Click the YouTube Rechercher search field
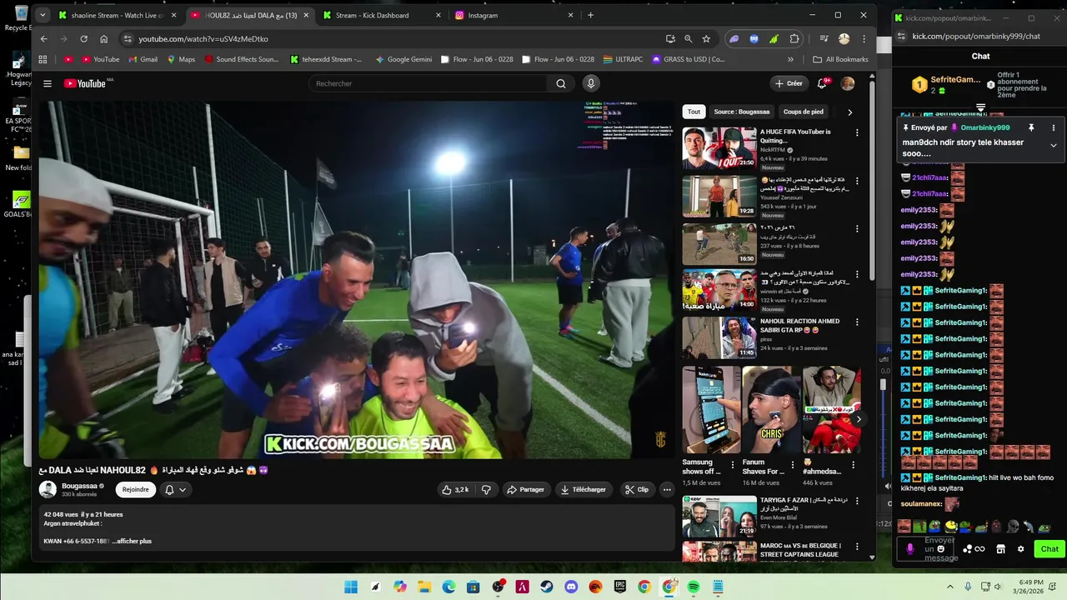Viewport: 1067px width, 600px height. pyautogui.click(x=428, y=83)
